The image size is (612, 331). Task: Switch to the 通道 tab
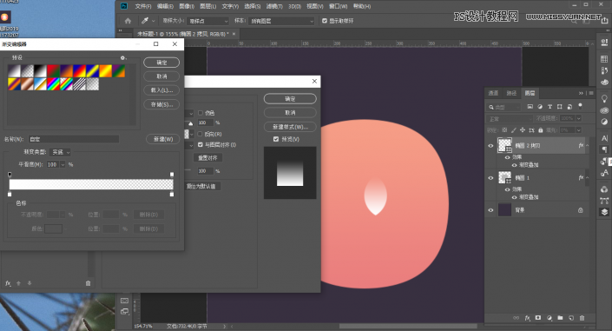[x=493, y=93]
